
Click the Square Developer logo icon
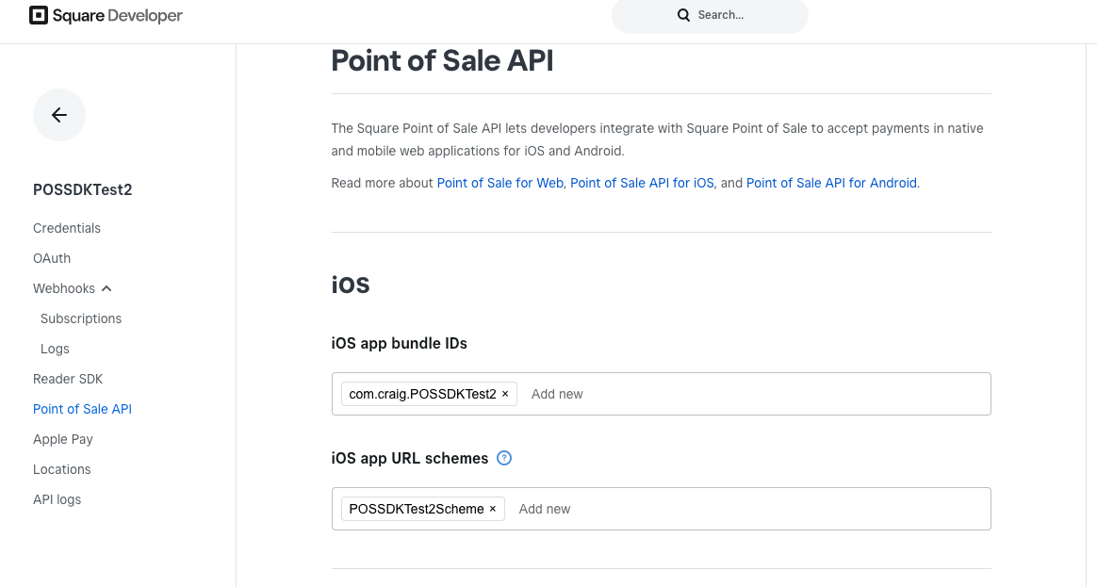pyautogui.click(x=39, y=15)
